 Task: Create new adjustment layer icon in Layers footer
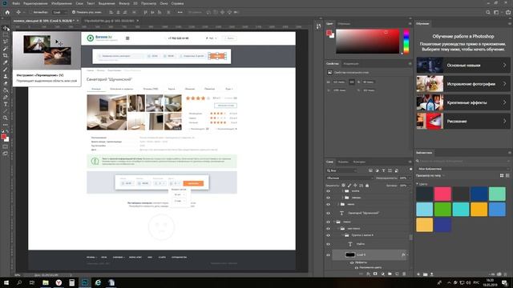point(382,274)
